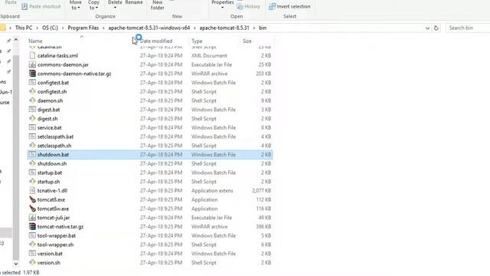The image size is (490, 276).
Task: Select the startup.sh file icon
Action: (32, 182)
